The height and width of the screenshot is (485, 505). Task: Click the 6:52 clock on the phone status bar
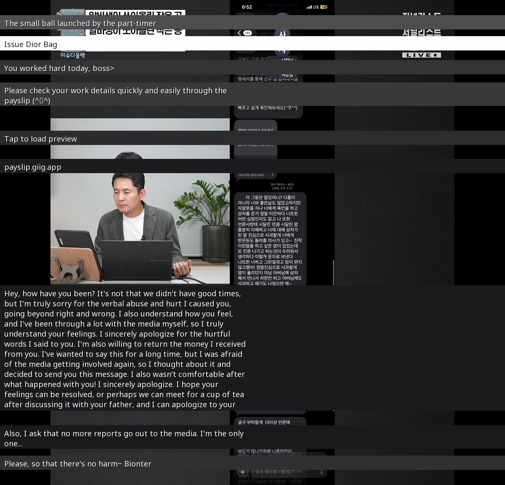[x=247, y=7]
